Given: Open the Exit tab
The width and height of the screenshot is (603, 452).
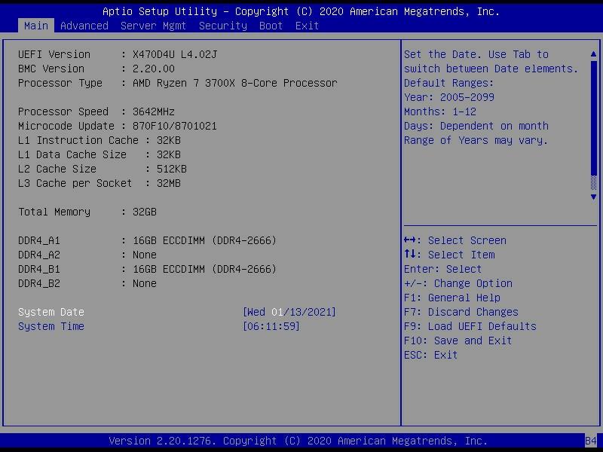Looking at the screenshot, I should [307, 26].
